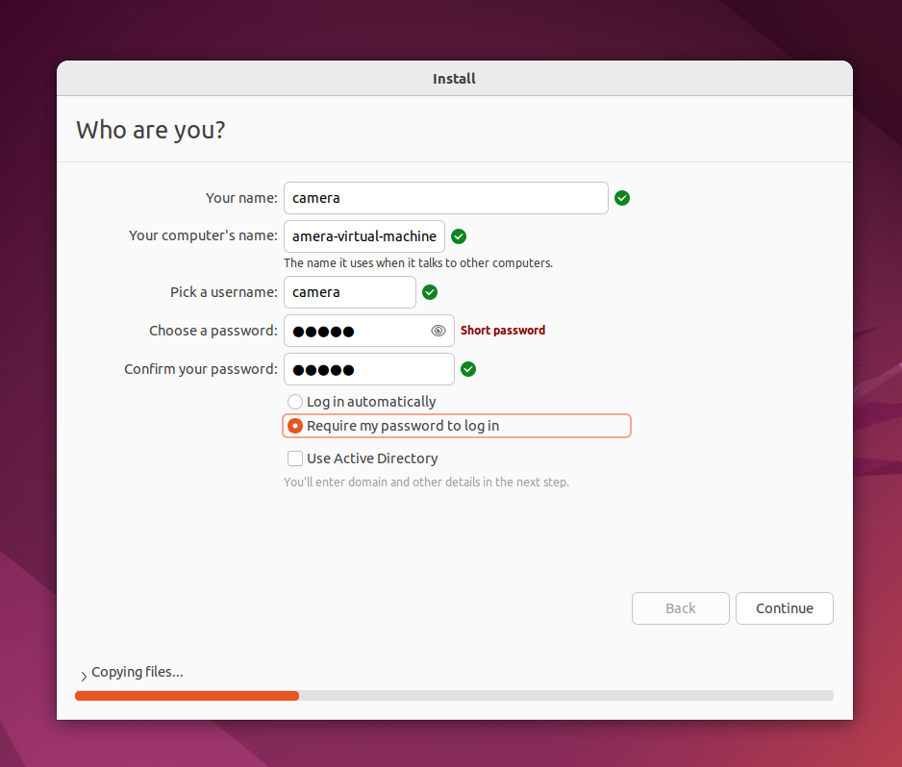Click the Confirm your password field
The image size is (902, 767).
368,369
